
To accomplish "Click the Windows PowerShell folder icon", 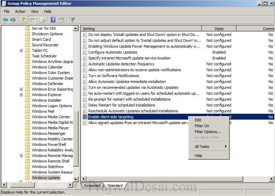I will [x=27, y=144].
